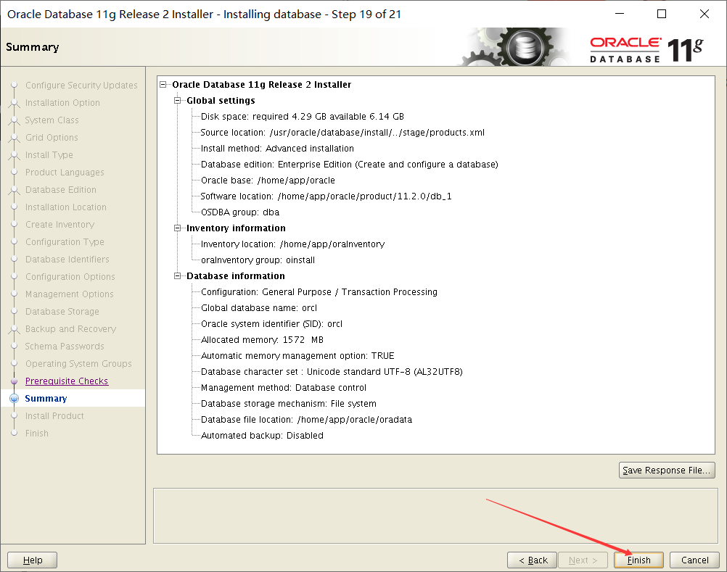
Task: Select the Management Options step
Action: pyautogui.click(x=69, y=294)
